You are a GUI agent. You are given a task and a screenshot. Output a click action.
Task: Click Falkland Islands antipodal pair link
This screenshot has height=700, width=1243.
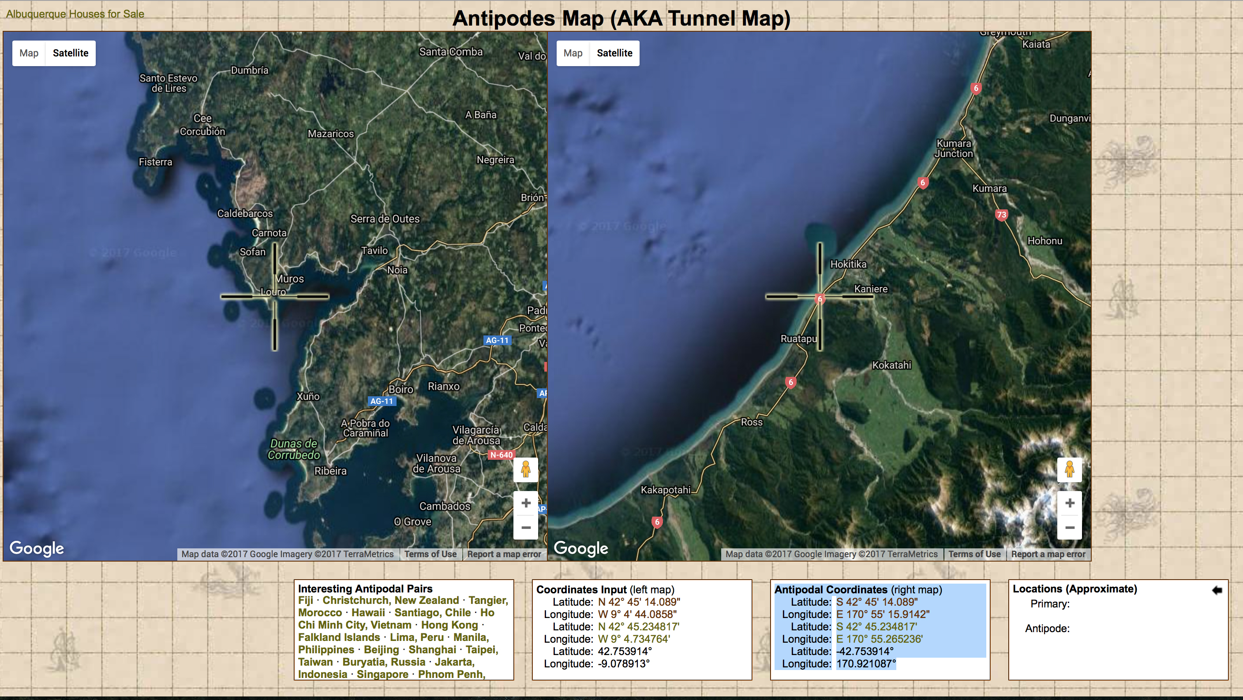[339, 637]
